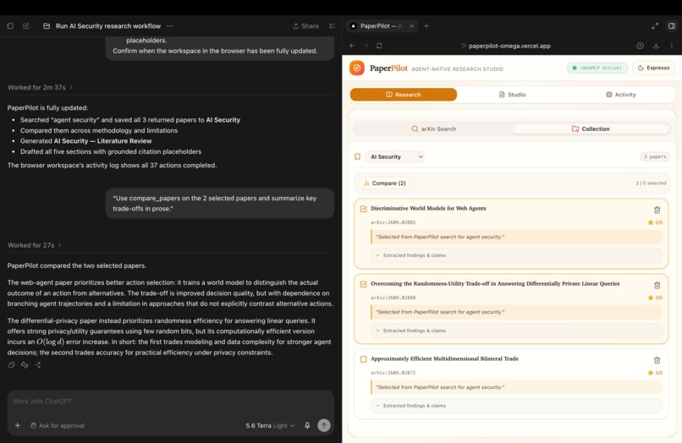Screen dimensions: 682x443
Task: Switch to the Activity tab
Action: pos(621,95)
